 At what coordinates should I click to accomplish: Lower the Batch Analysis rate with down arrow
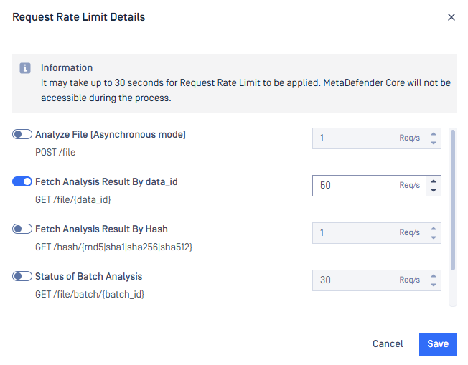[x=434, y=285]
